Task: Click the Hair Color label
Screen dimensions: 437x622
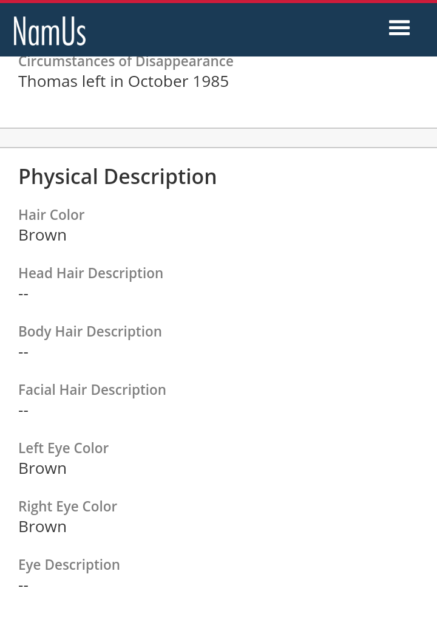Action: [51, 215]
